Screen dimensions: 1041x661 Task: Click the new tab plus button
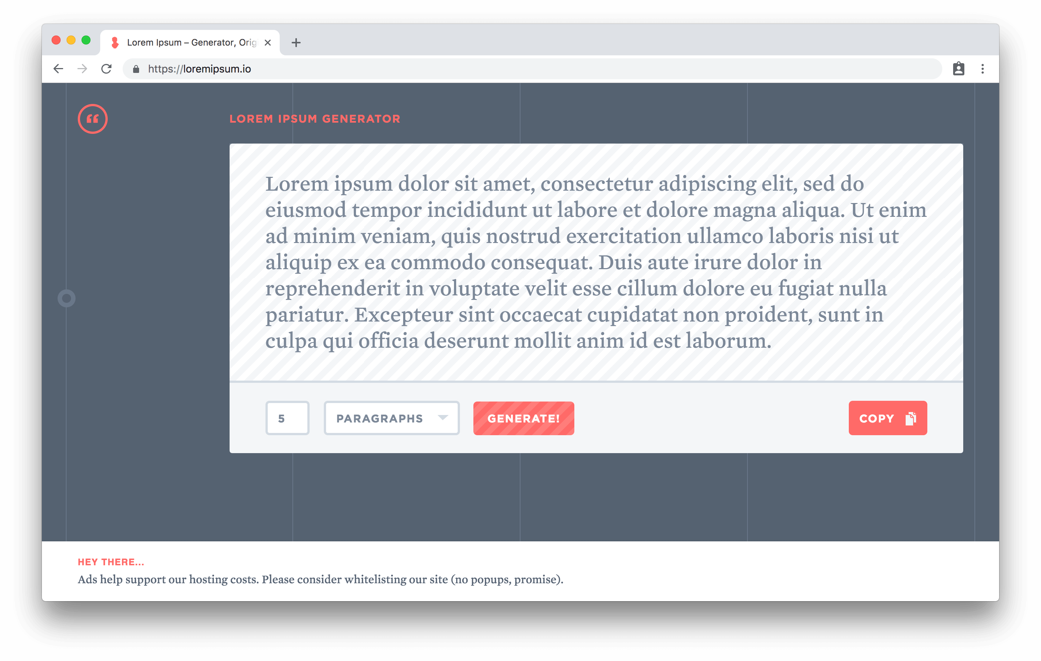pos(296,43)
